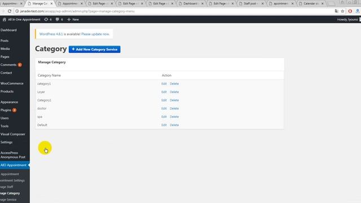Open Manage Category submenu item
Screen dimensions: 361x203
pos(10,193)
